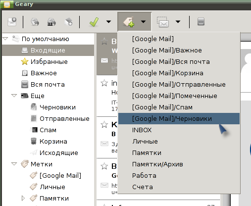Star the fourth conversation starting with 'В'
Image resolution: width=251 pixels, height=206 pixels.
(x=104, y=166)
